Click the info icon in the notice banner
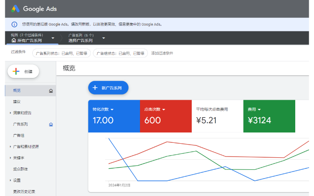Image resolution: width=314 pixels, height=196 pixels. tap(14, 24)
